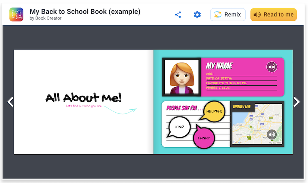
Task: Click the redhead avatar photo
Action: pos(182,77)
